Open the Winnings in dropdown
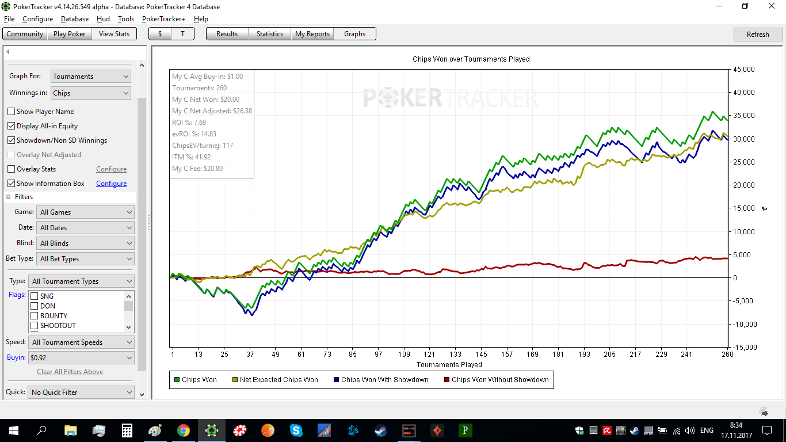786x442 pixels. coord(91,93)
